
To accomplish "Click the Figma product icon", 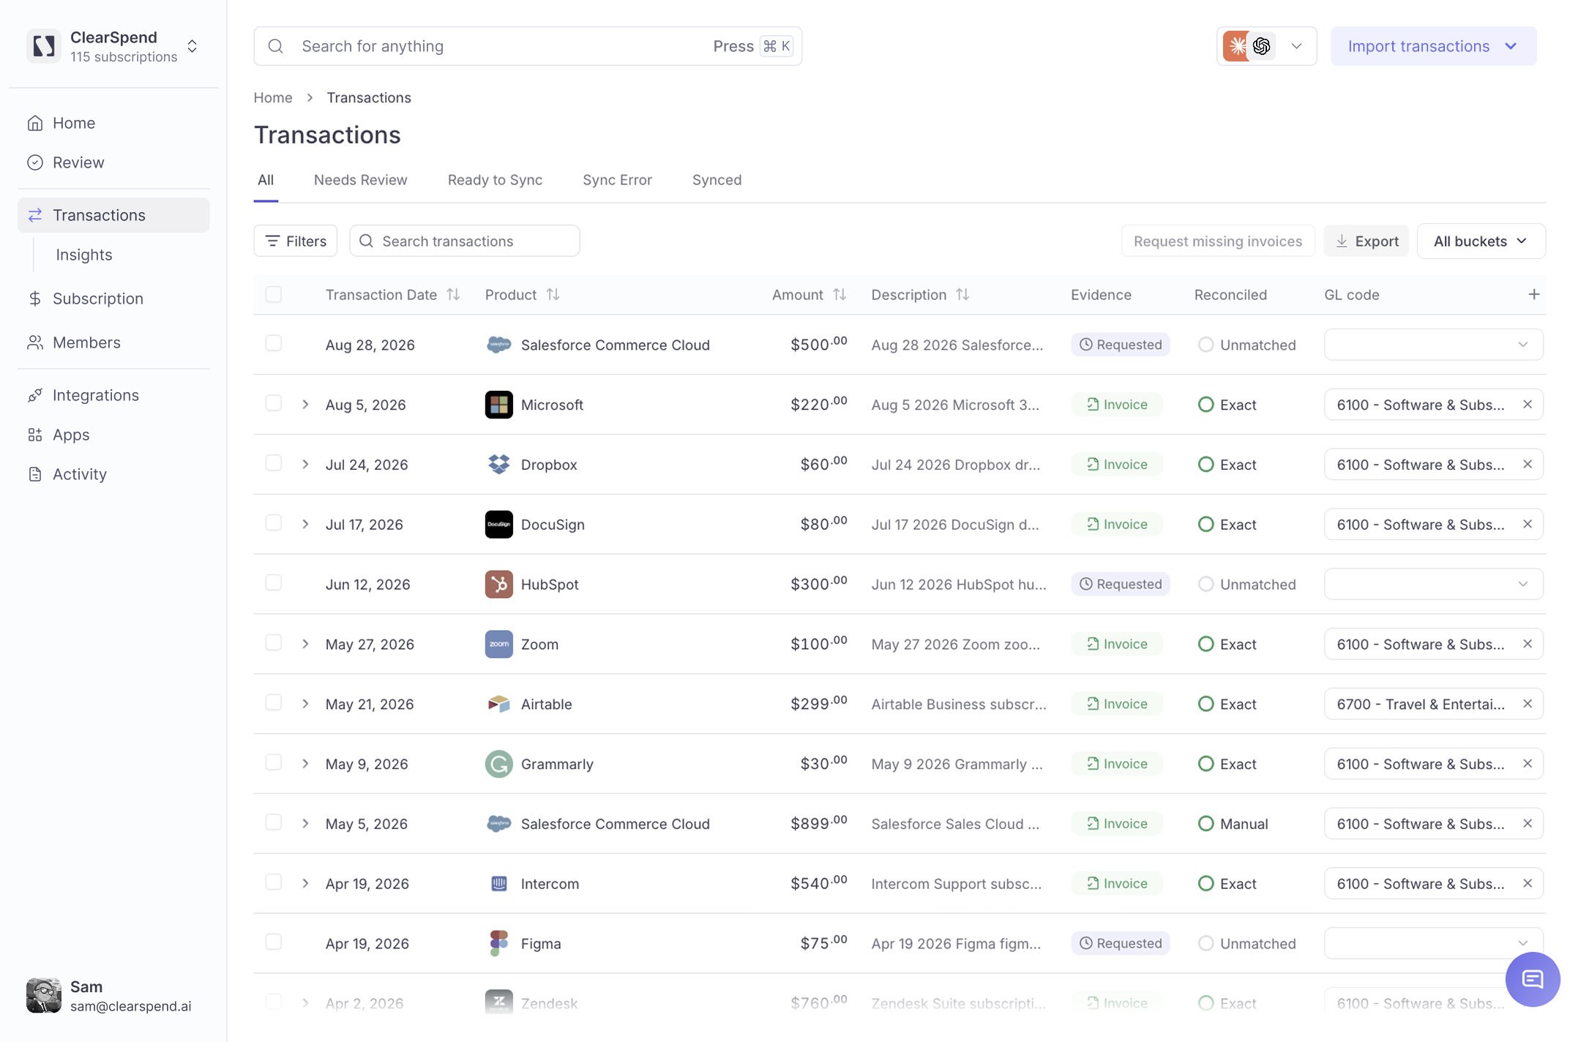I will (x=499, y=943).
